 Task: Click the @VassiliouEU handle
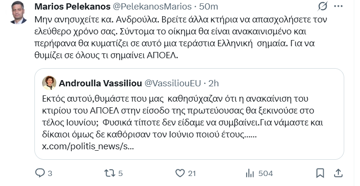173,83
